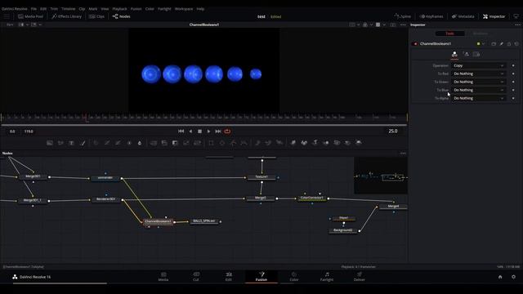Toggle the Media Pool panel

(x=31, y=16)
